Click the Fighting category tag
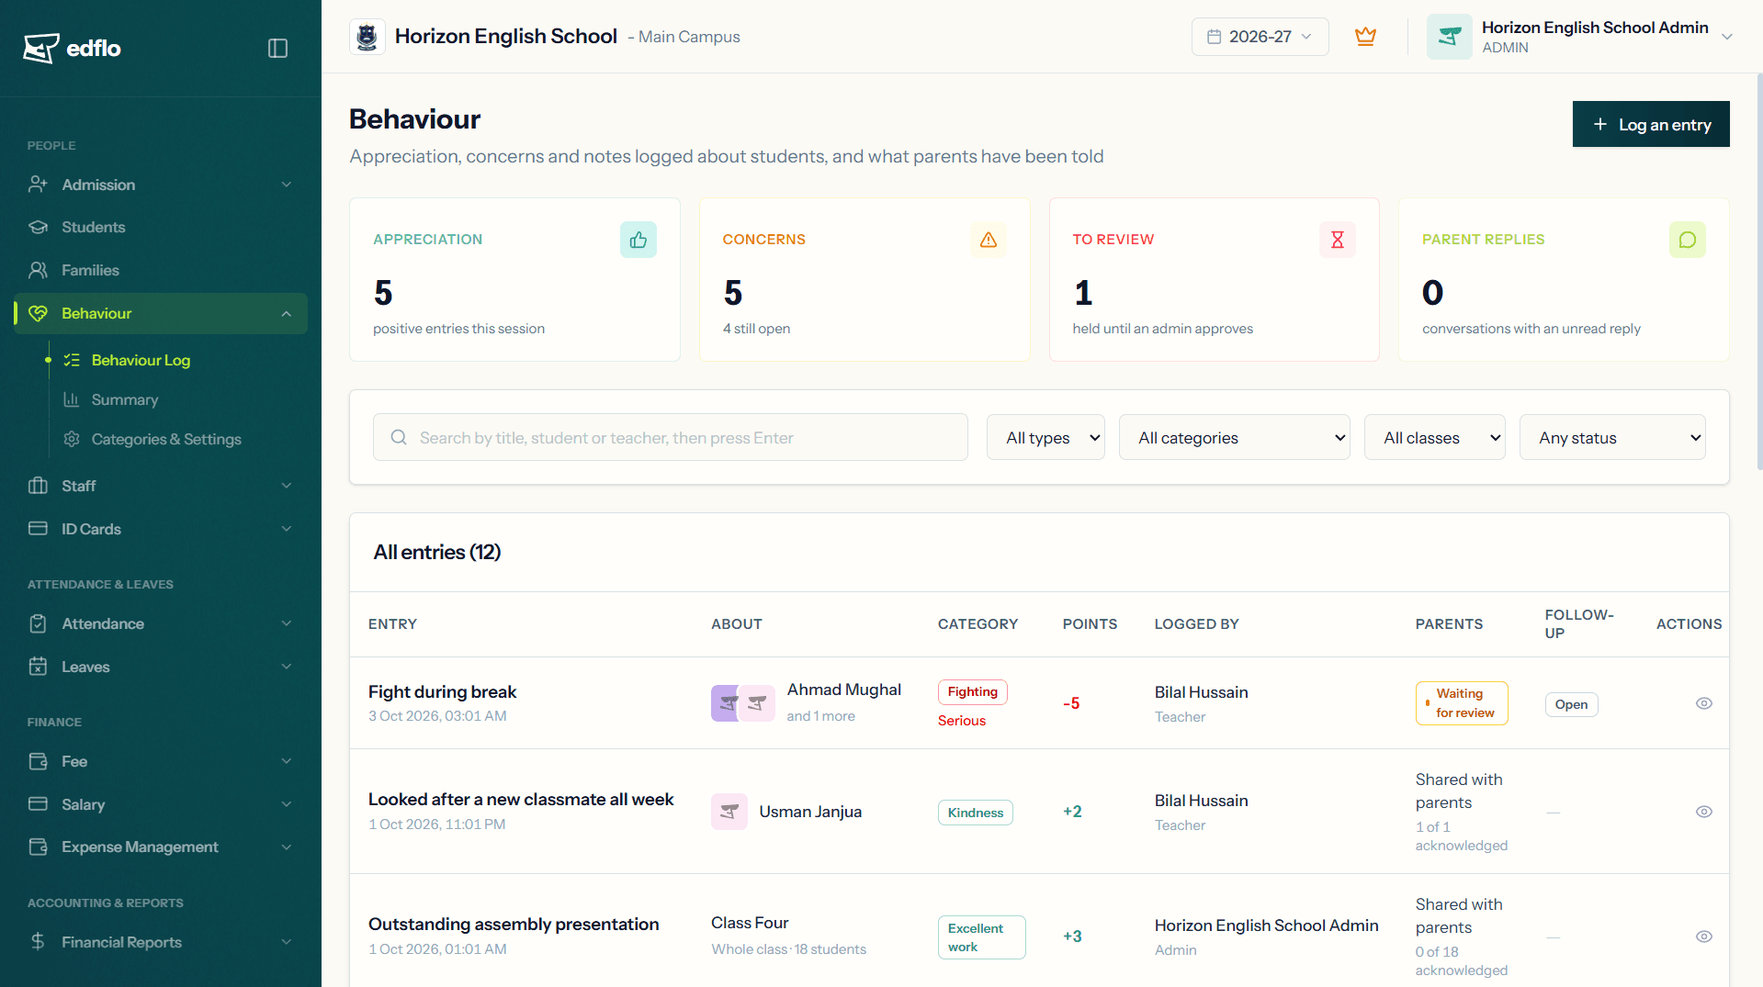 (972, 691)
